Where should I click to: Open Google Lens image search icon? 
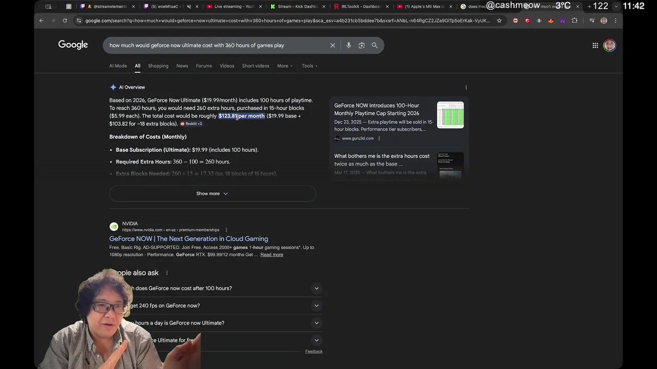pyautogui.click(x=361, y=45)
